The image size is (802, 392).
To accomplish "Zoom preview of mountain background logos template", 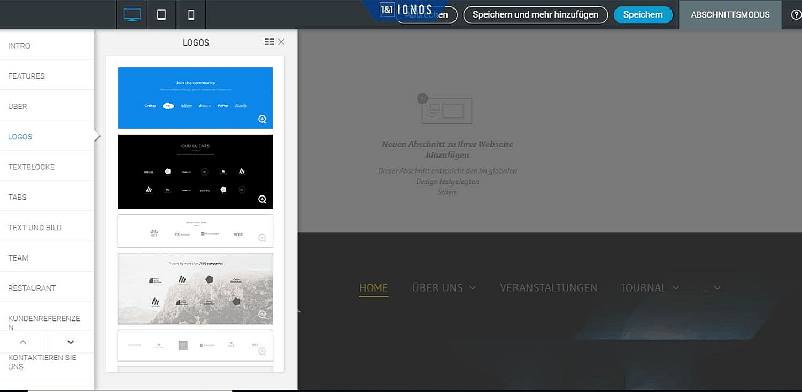I will click(x=263, y=315).
